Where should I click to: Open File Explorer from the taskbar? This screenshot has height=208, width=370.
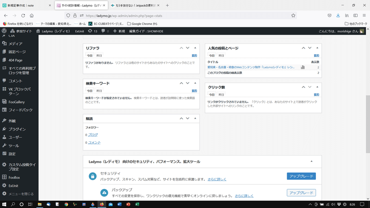click(40, 204)
